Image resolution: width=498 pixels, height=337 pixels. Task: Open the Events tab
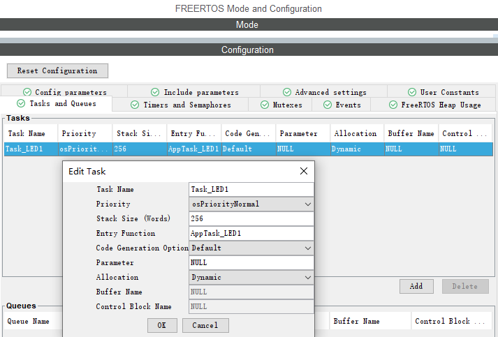341,105
